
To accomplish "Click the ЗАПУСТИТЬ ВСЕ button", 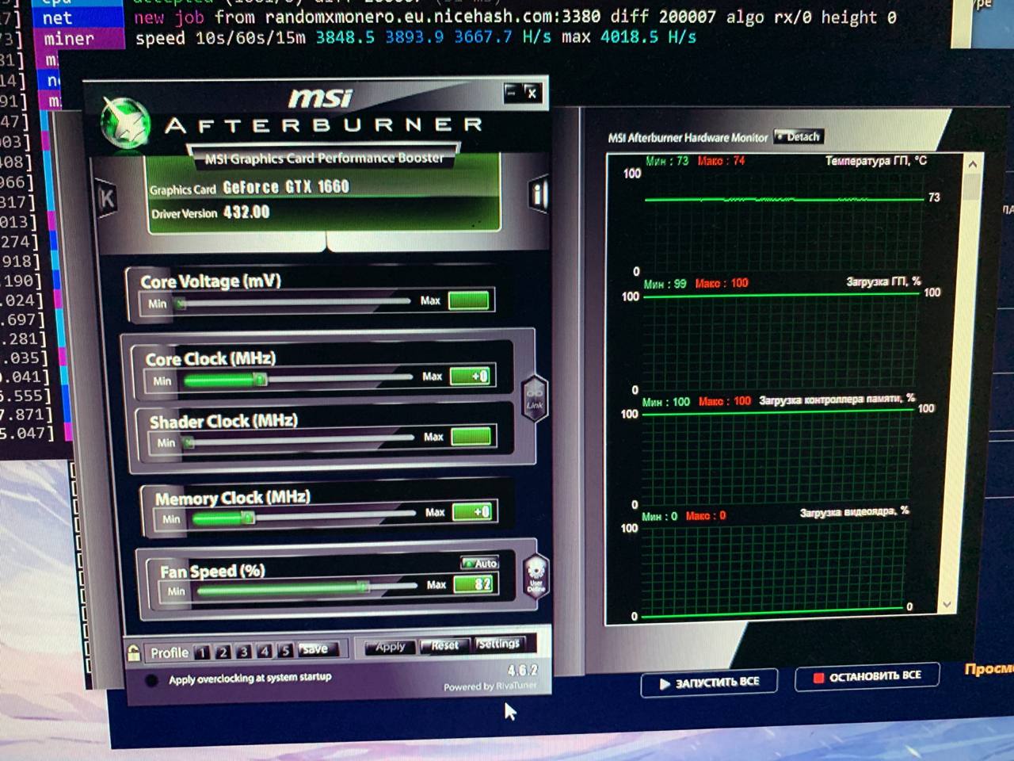I will pyautogui.click(x=709, y=683).
